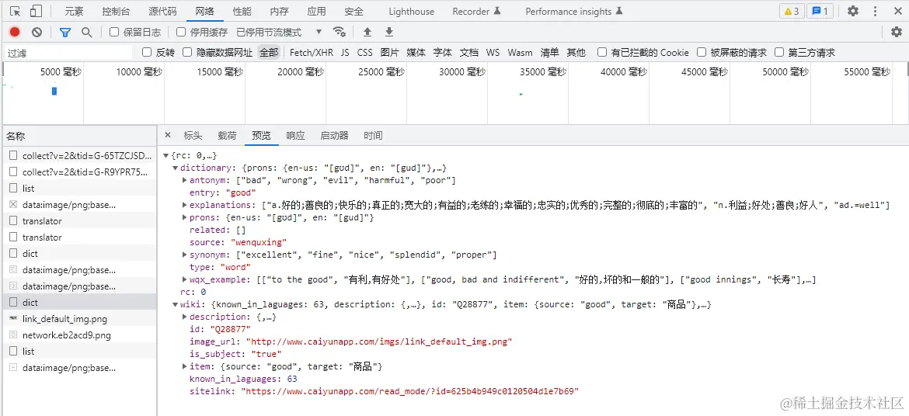Select the first translator request row
The width and height of the screenshot is (909, 416).
[x=78, y=220]
